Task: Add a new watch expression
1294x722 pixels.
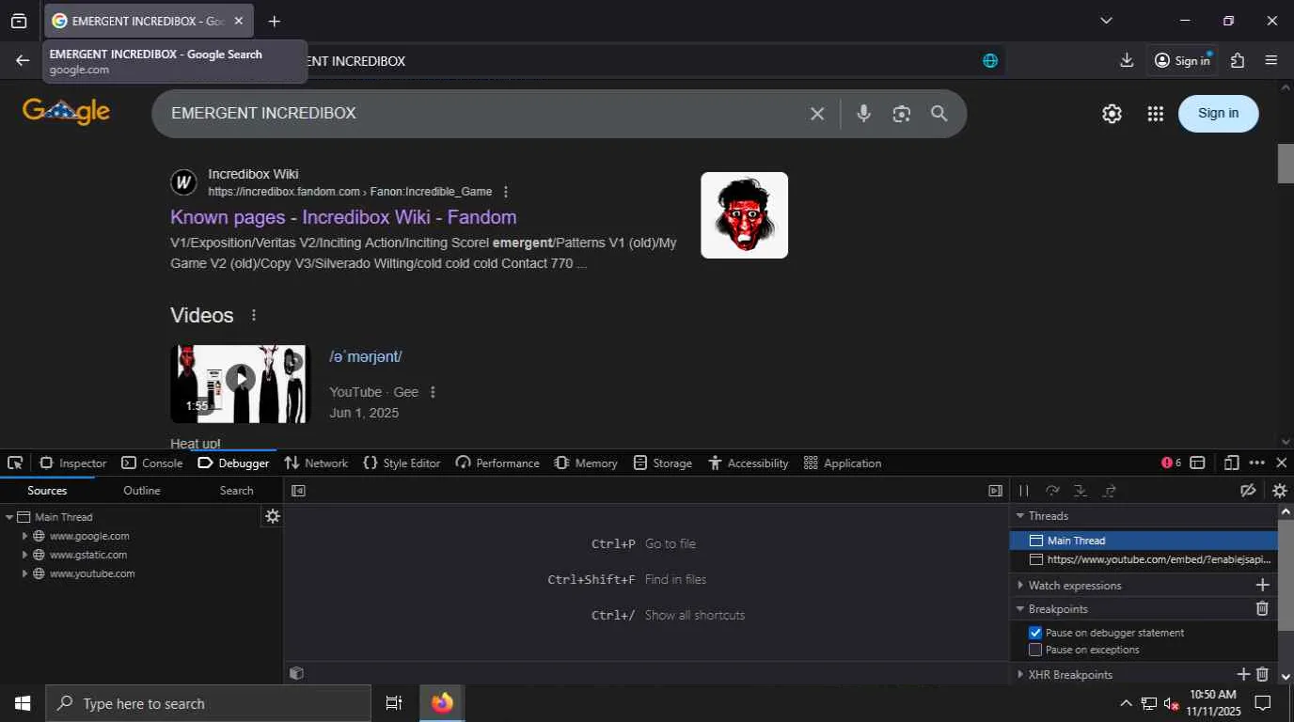Action: point(1262,585)
